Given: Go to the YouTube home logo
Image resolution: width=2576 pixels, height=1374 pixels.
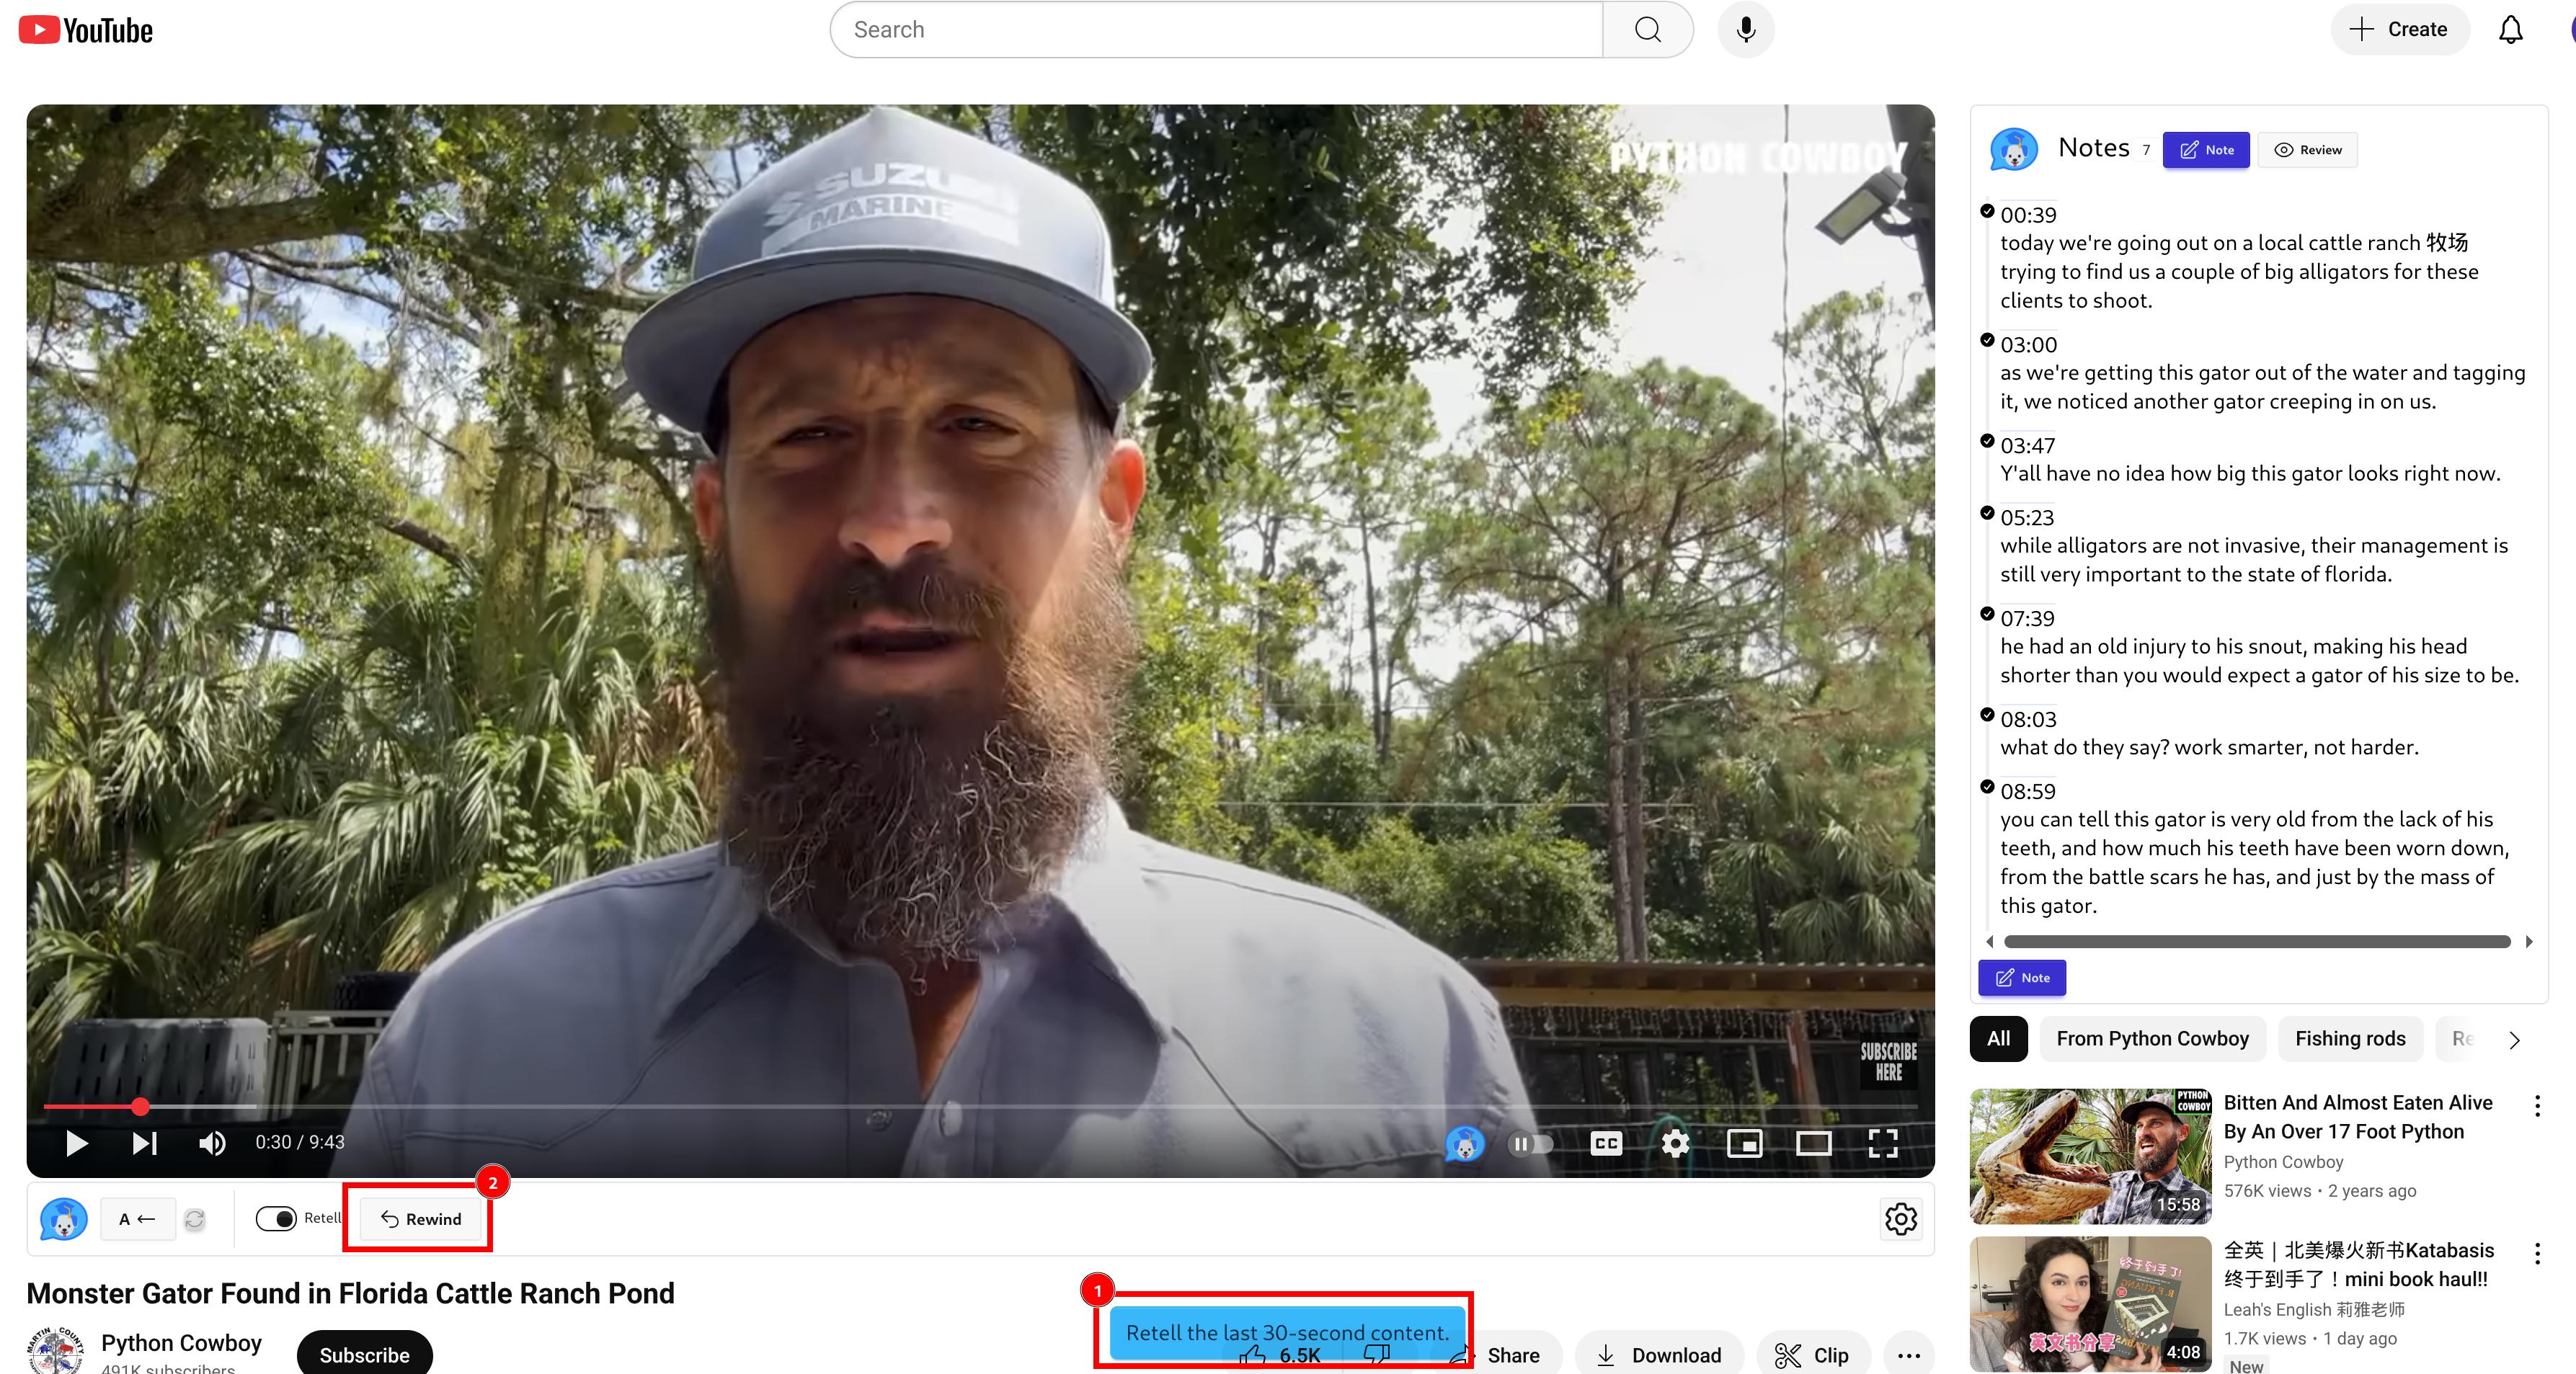Looking at the screenshot, I should click(86, 30).
